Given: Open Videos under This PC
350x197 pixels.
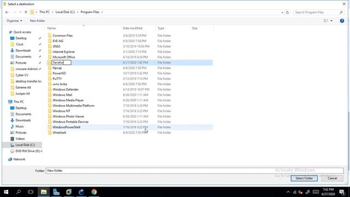Looking at the screenshot, I should click(20, 138).
